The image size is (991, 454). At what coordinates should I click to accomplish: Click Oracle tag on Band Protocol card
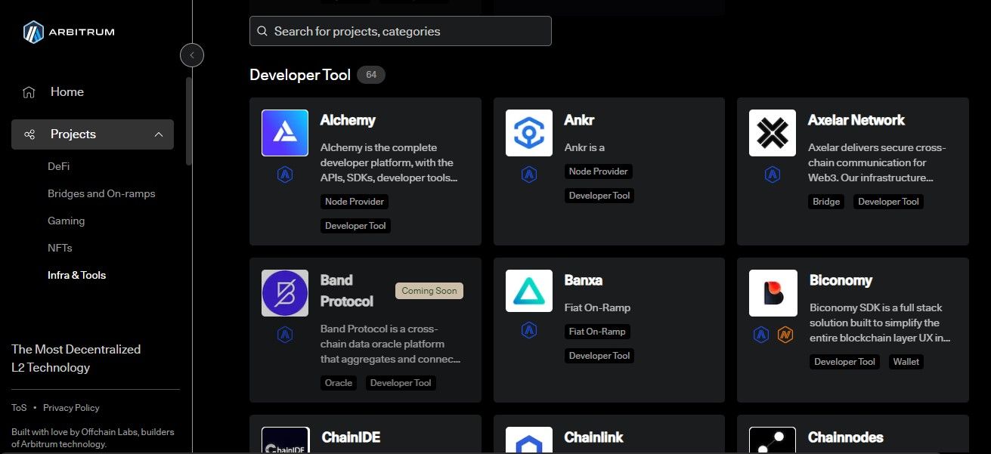coord(339,383)
